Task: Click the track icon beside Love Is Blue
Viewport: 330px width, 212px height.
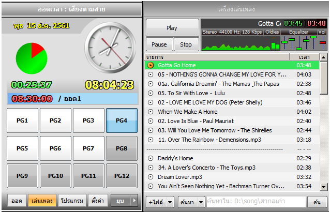Action: pyautogui.click(x=151, y=121)
